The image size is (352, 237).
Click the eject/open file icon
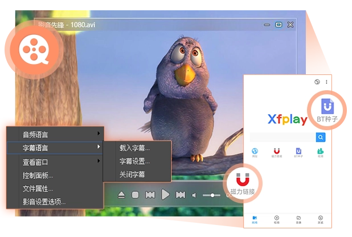pyautogui.click(x=121, y=195)
